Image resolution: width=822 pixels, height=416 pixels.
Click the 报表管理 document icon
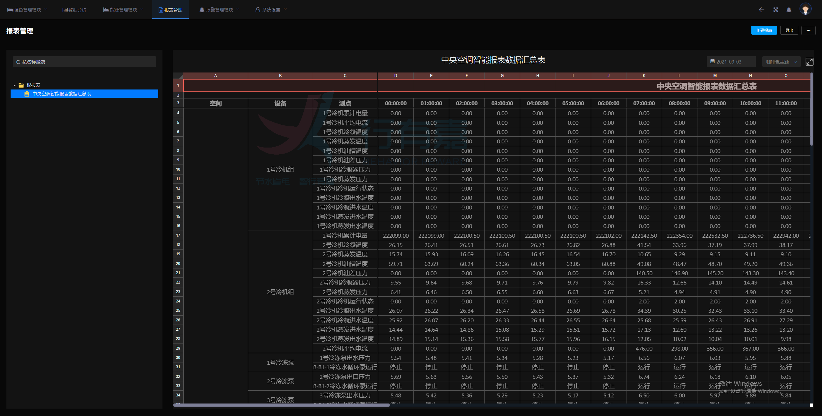(161, 10)
